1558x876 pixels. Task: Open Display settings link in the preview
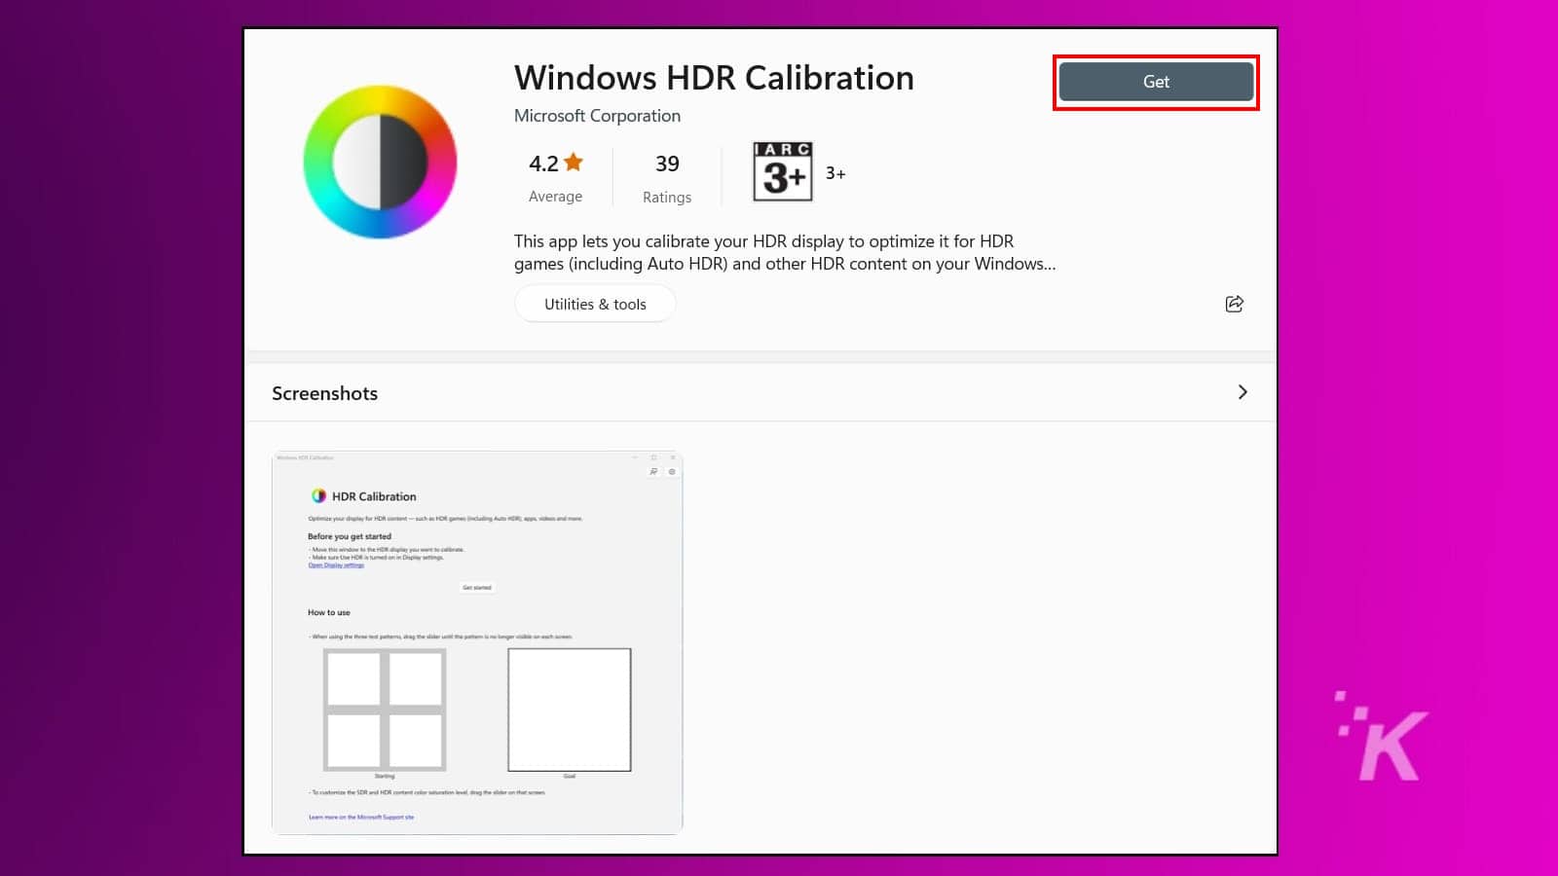pos(335,565)
